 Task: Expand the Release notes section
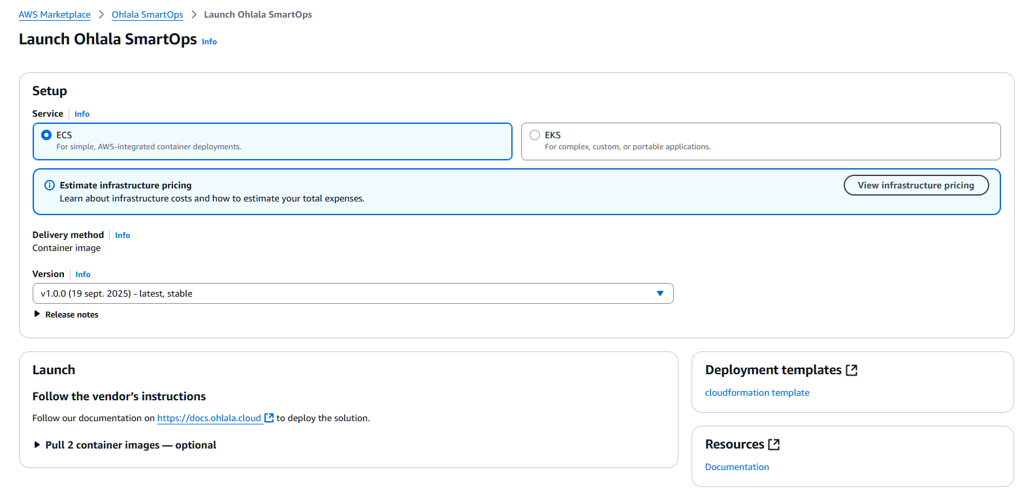coord(71,314)
